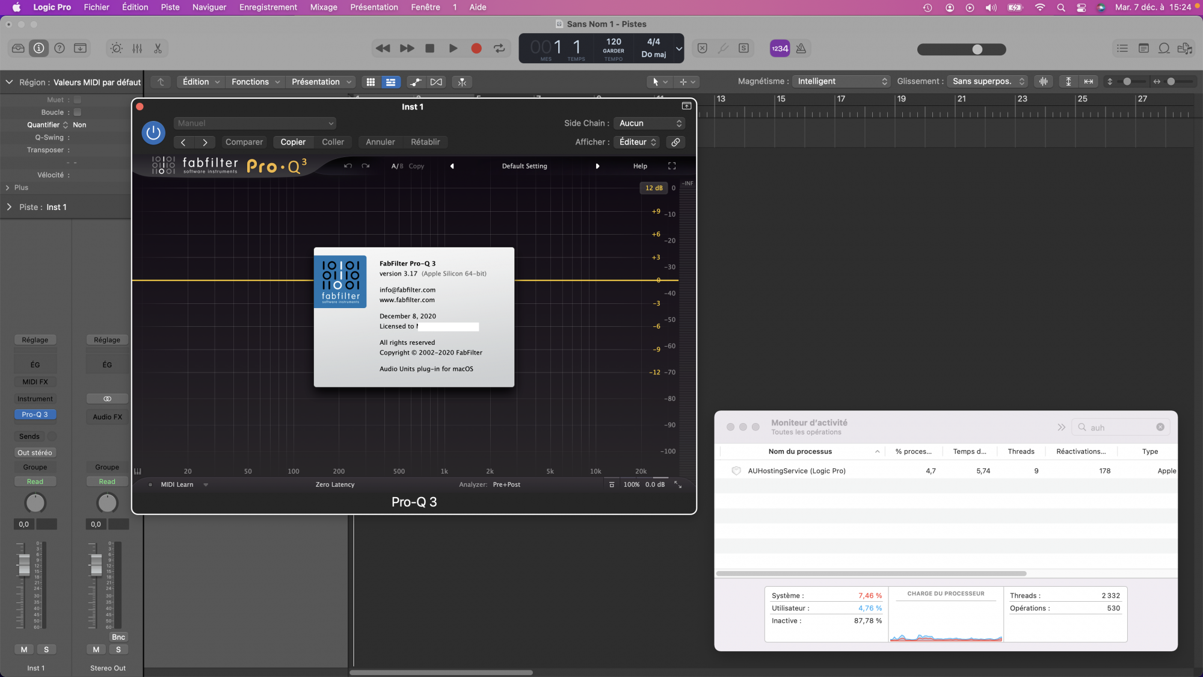Select the scissors editing tools icon
Screen dimensions: 1203x677
(158, 49)
